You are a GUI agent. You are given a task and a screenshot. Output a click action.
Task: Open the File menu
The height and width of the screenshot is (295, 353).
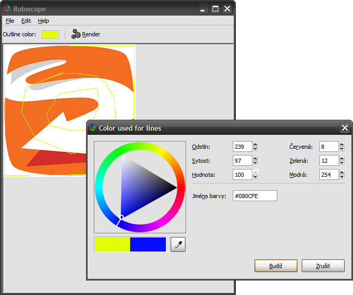[10, 21]
